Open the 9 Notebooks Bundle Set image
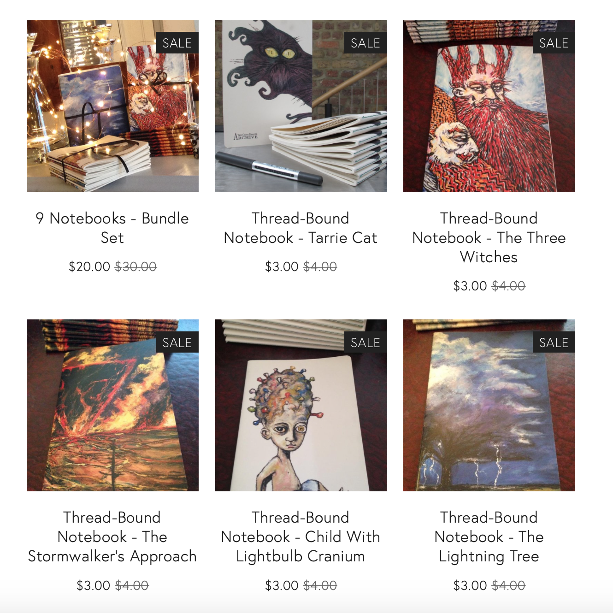Image resolution: width=613 pixels, height=613 pixels. [x=112, y=106]
